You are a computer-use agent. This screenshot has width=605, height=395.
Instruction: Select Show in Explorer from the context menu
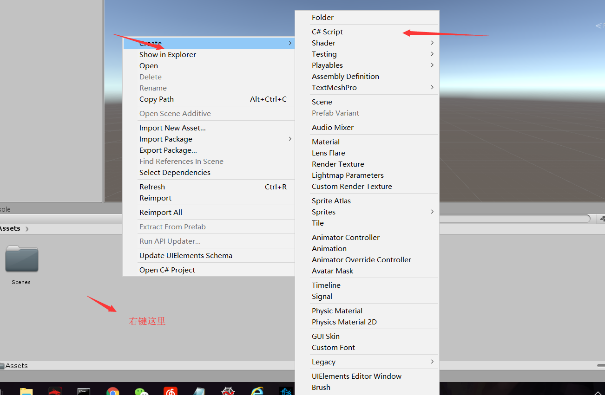(168, 54)
